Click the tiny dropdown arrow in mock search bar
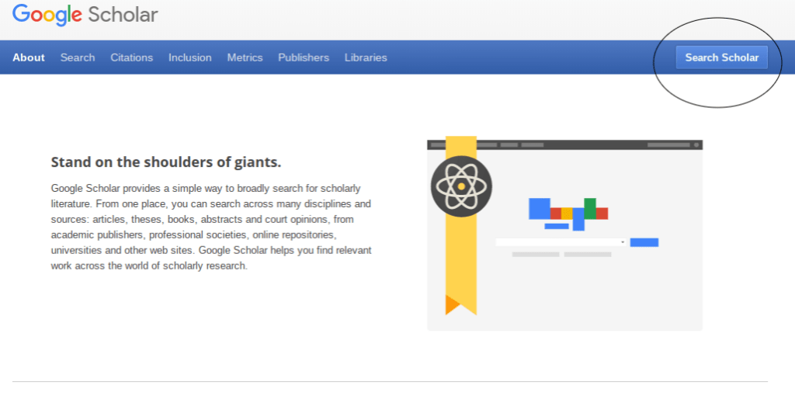The image size is (795, 396). pyautogui.click(x=623, y=242)
